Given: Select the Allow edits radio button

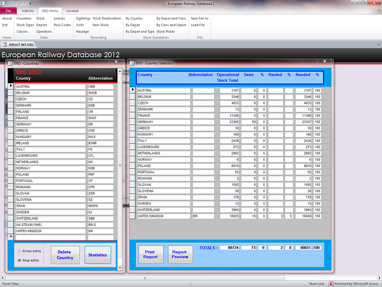Looking at the screenshot, I should [x=20, y=251].
